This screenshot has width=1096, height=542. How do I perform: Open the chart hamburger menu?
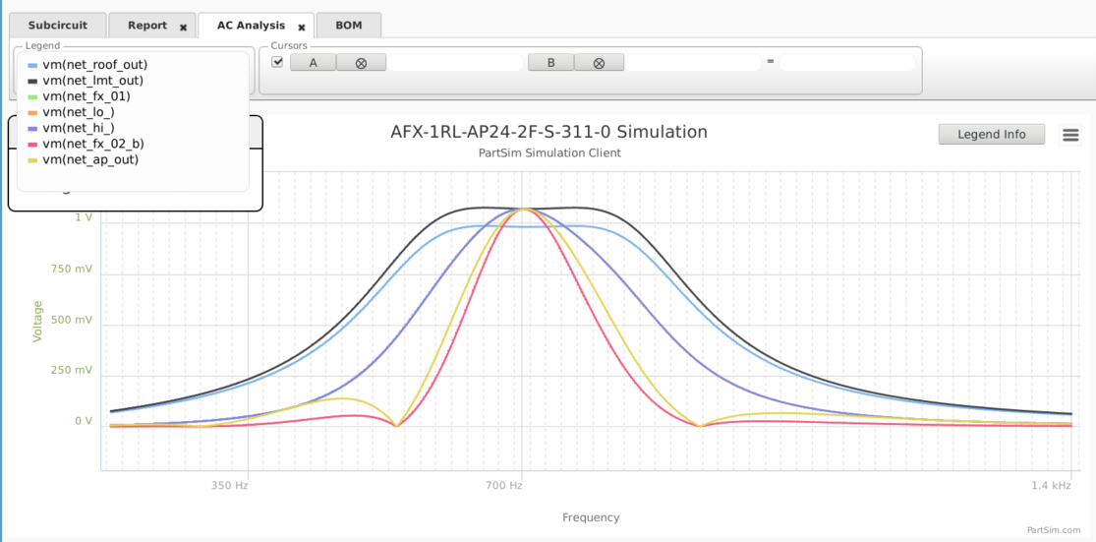(1070, 135)
